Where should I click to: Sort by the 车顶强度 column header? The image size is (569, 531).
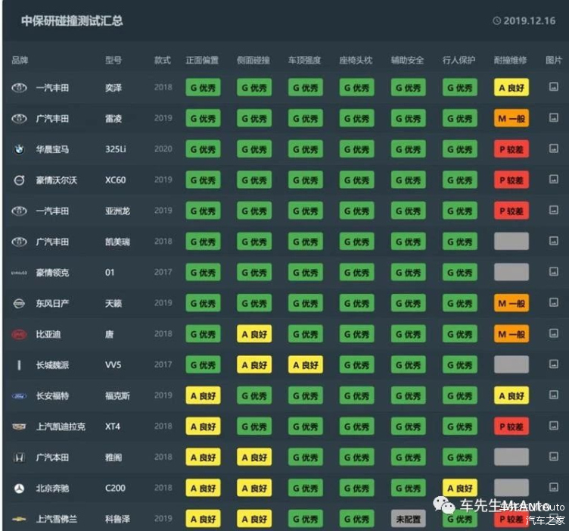pos(304,60)
